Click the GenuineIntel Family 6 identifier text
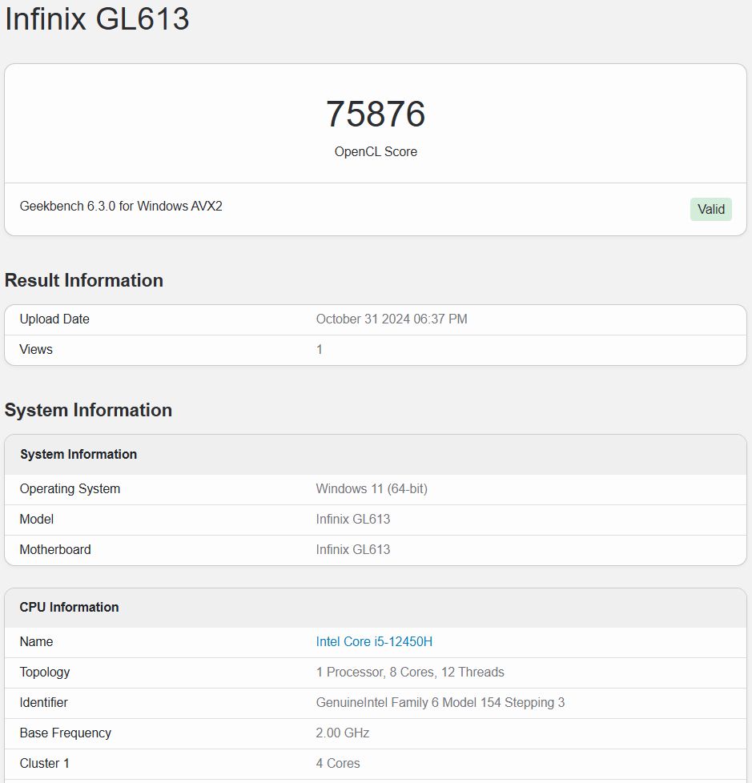752x783 pixels. pyautogui.click(x=440, y=703)
